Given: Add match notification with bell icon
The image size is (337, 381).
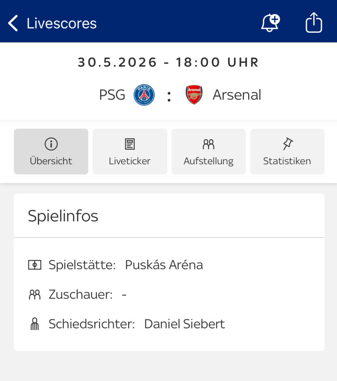Looking at the screenshot, I should tap(270, 23).
